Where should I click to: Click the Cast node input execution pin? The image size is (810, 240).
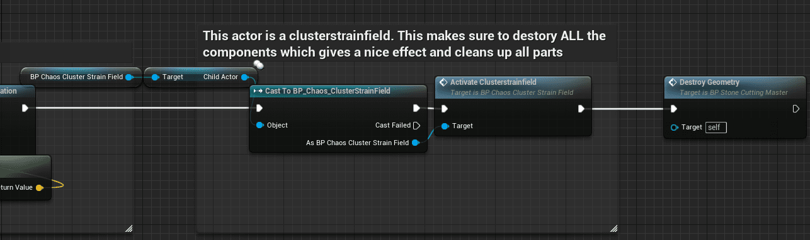pyautogui.click(x=259, y=108)
